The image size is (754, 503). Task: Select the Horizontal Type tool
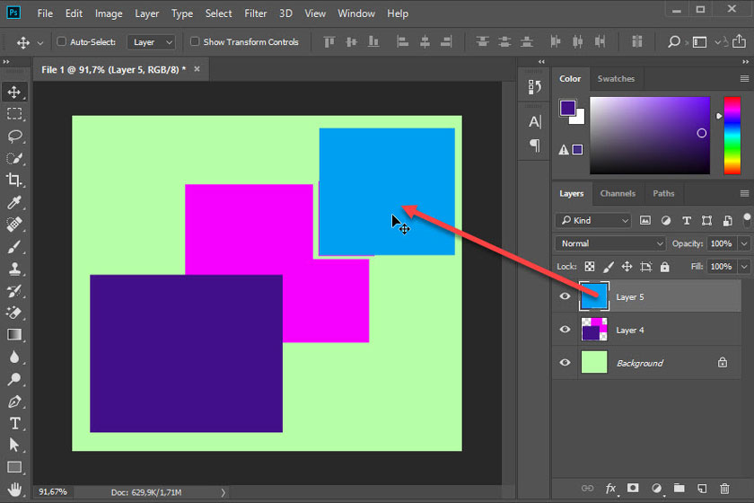click(14, 424)
